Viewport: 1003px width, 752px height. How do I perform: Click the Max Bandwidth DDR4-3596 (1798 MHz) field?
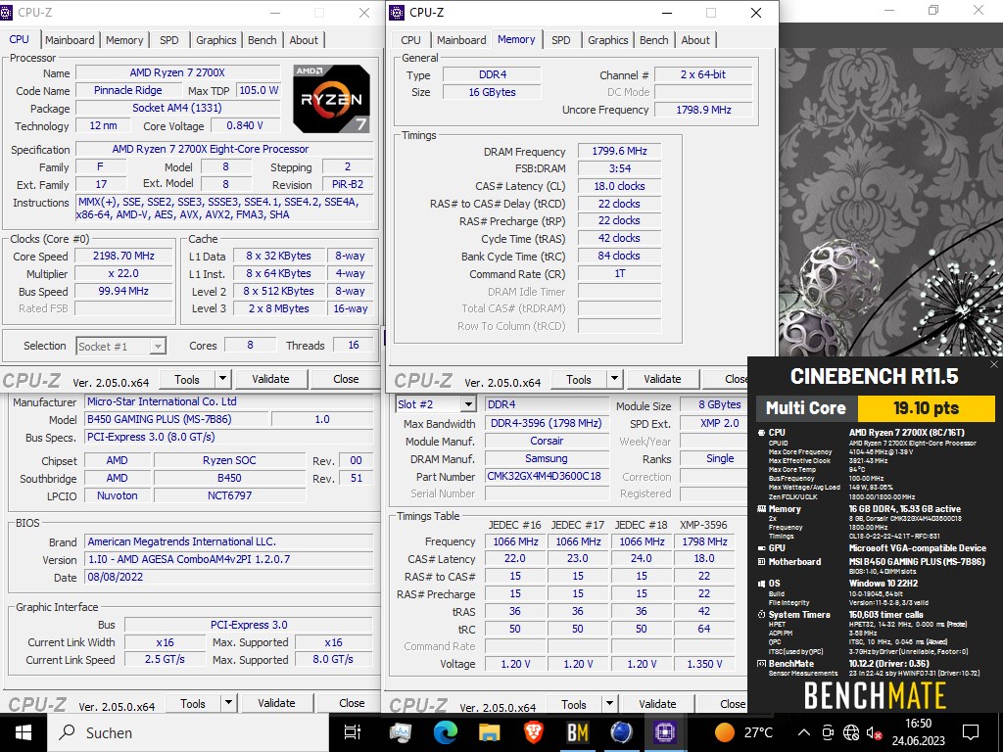point(546,423)
